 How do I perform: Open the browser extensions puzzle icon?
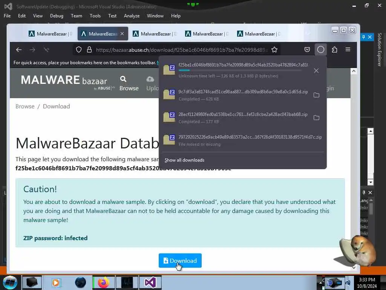[334, 49]
